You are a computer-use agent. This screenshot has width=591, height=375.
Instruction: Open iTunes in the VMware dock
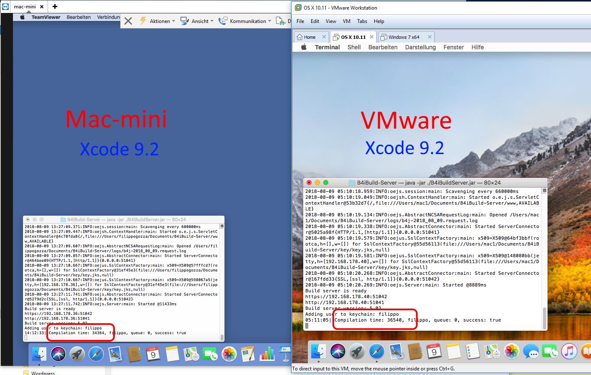click(569, 351)
